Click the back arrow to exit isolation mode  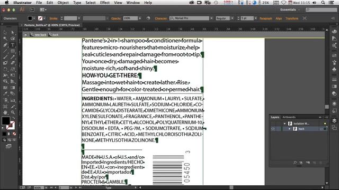coord(25,35)
